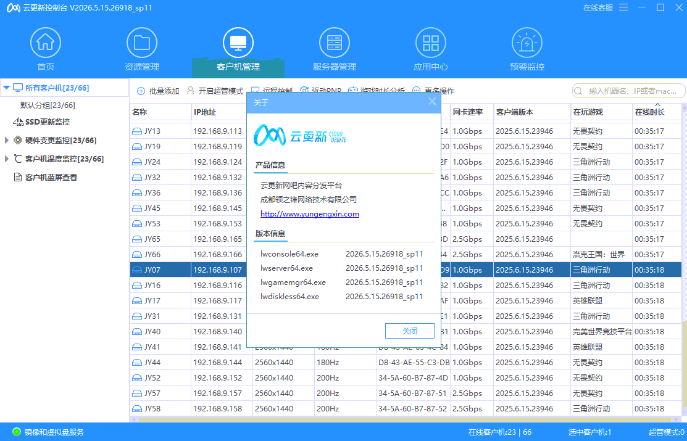Open the 资源管理 folder icon
This screenshot has width=687, height=441.
tap(142, 43)
